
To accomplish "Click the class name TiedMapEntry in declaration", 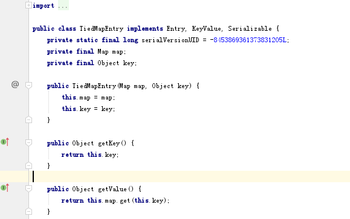I will 102,29.
